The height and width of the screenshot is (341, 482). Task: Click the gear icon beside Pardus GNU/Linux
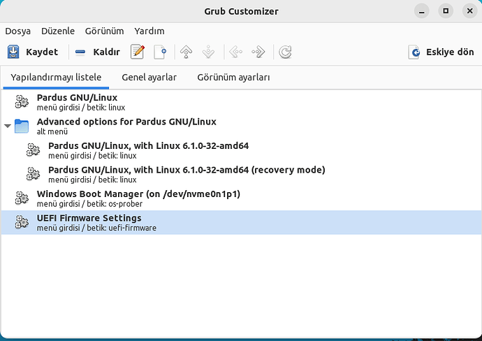(x=22, y=102)
